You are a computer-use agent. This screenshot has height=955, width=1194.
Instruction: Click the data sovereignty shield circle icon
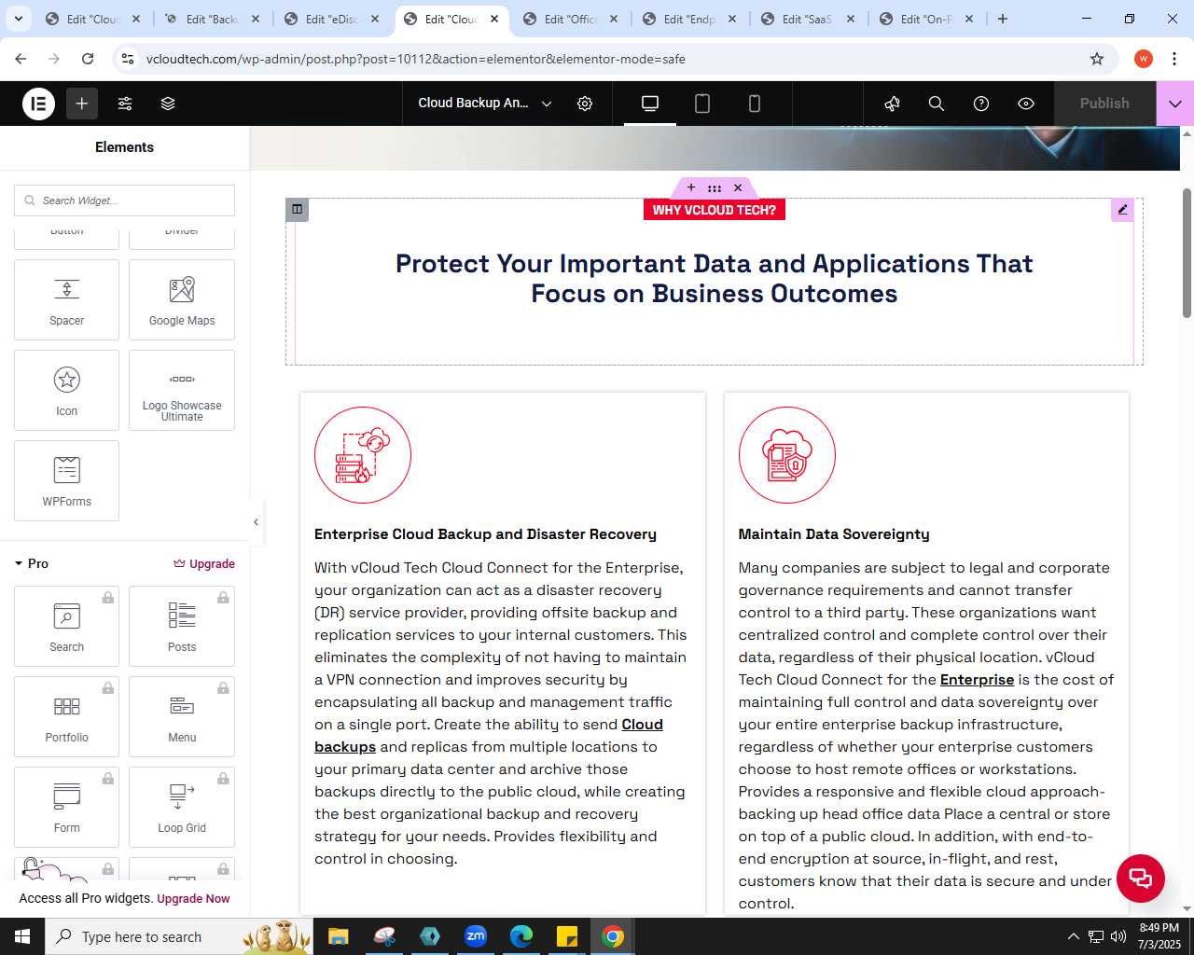tap(787, 455)
